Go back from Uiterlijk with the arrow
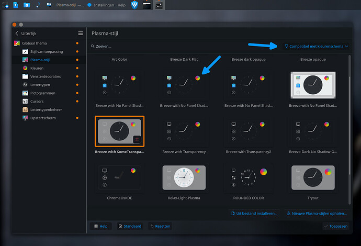Screen dimensions: 361x246 [x=17, y=33]
